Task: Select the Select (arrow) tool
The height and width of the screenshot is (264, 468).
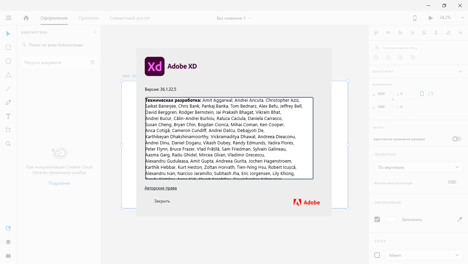Action: (8, 34)
